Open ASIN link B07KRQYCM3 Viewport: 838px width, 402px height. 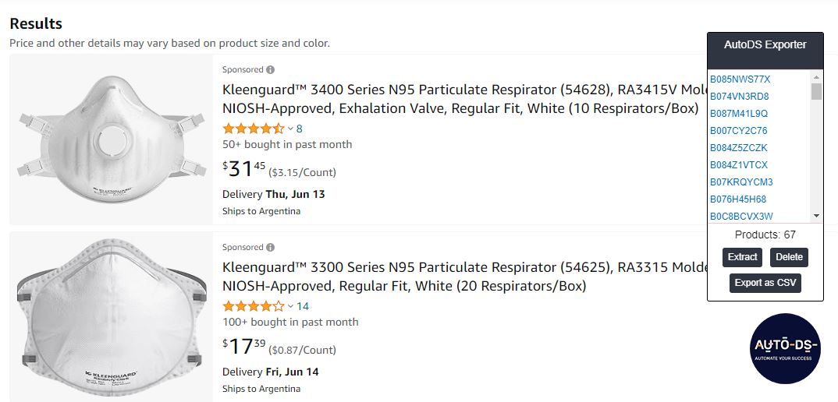point(741,182)
